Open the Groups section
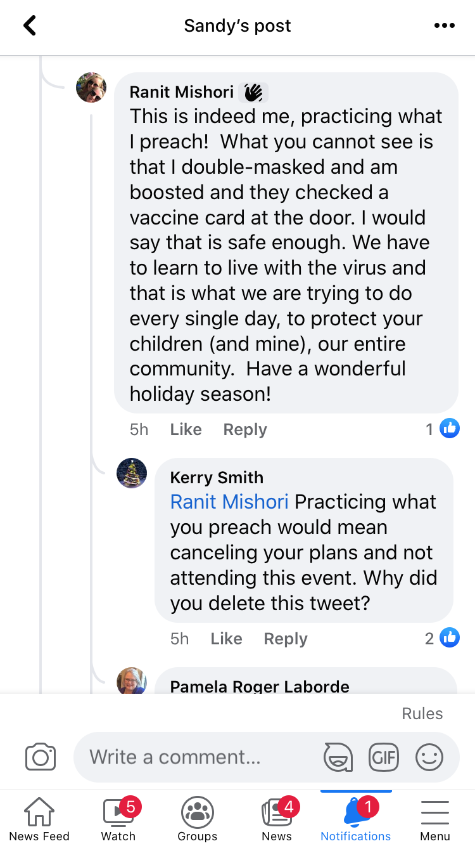The width and height of the screenshot is (475, 846). [x=197, y=818]
